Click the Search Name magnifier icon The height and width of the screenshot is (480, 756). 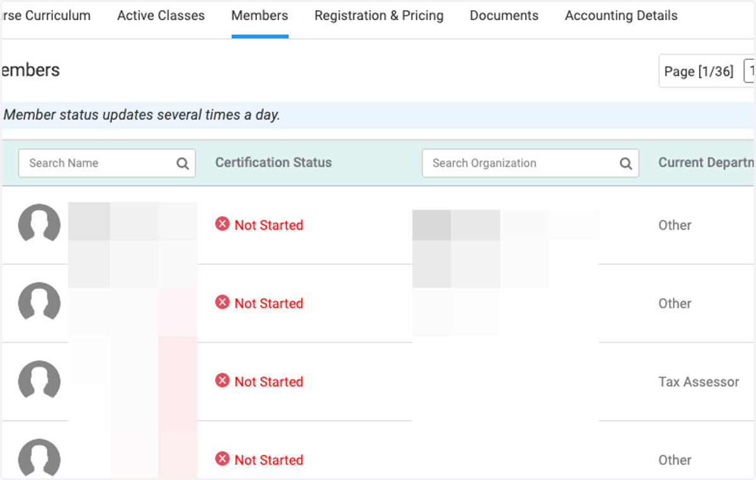[183, 164]
